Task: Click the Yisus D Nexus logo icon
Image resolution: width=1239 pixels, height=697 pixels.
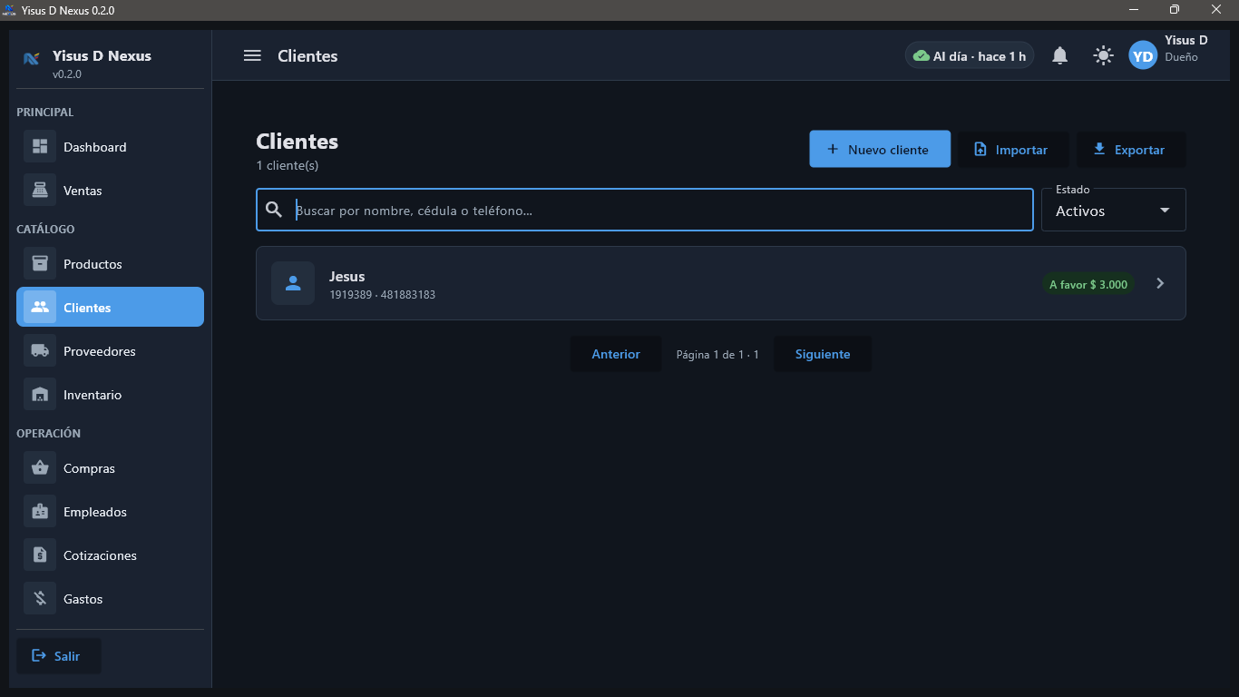Action: coord(32,59)
